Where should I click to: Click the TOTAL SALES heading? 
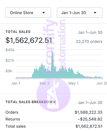(18, 32)
